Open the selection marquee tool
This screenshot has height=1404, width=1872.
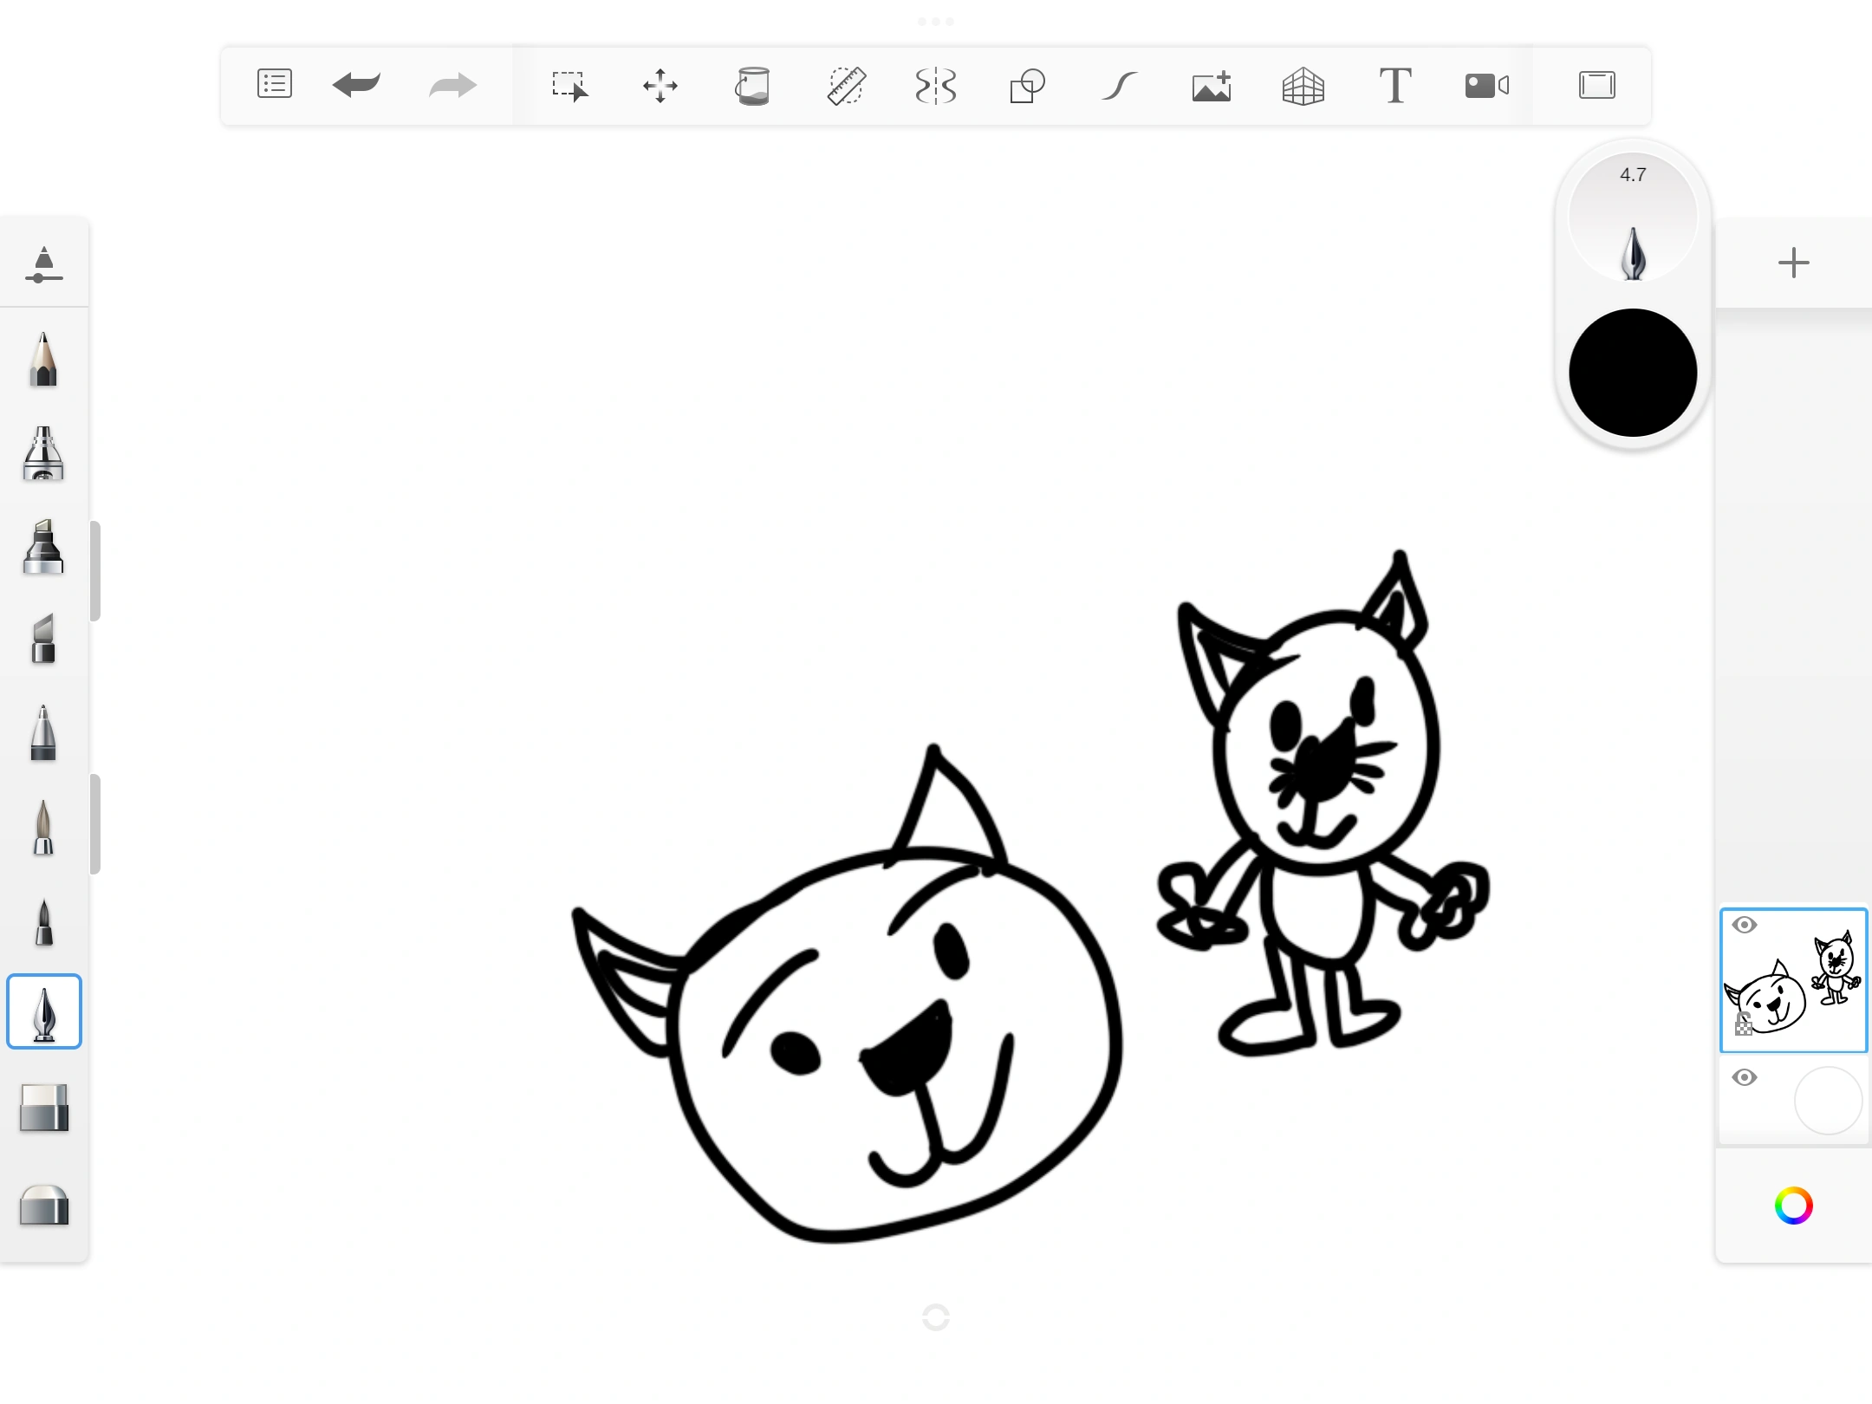point(570,85)
